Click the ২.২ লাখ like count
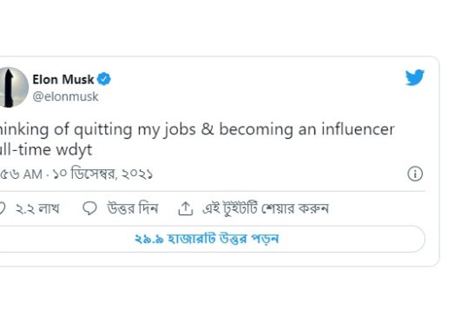The width and height of the screenshot is (461, 322). click(x=37, y=208)
